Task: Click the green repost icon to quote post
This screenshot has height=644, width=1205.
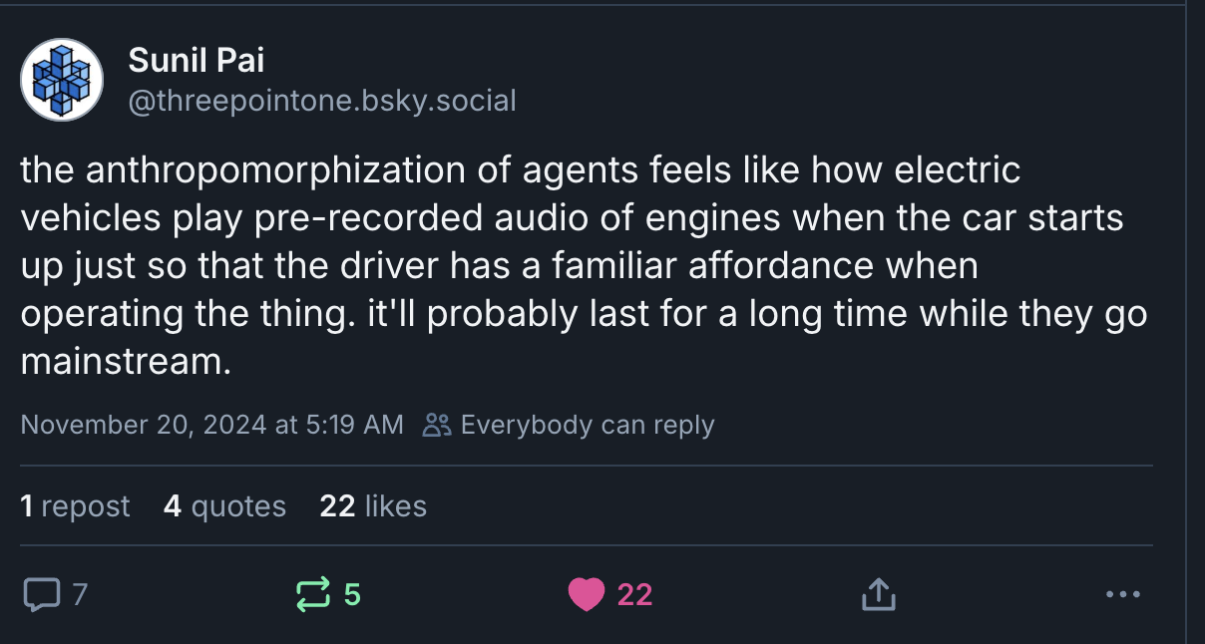Action: pos(312,593)
